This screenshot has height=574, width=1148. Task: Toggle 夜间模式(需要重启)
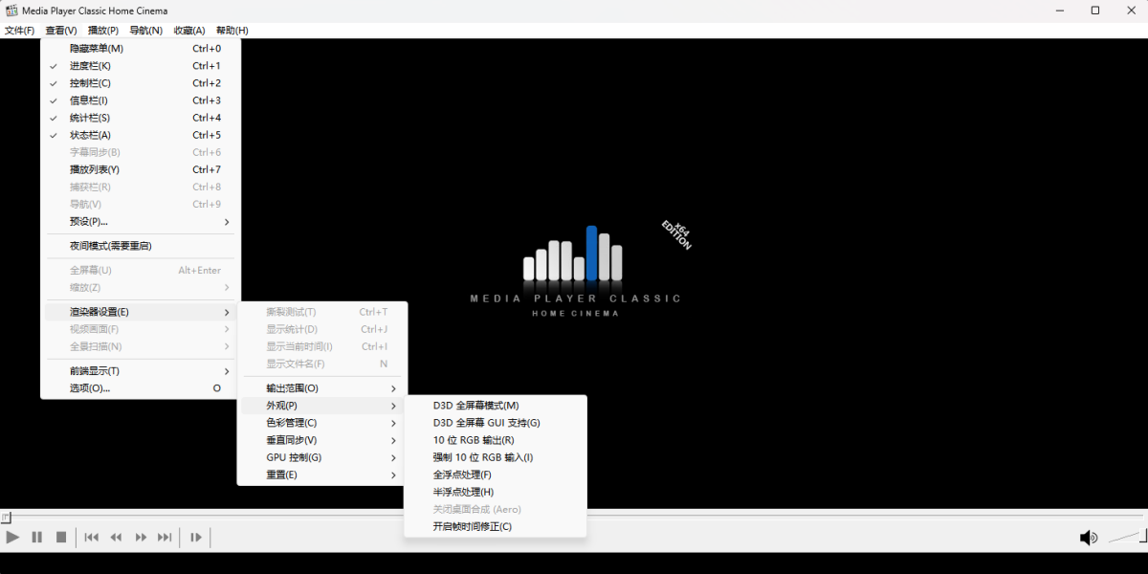coord(140,246)
